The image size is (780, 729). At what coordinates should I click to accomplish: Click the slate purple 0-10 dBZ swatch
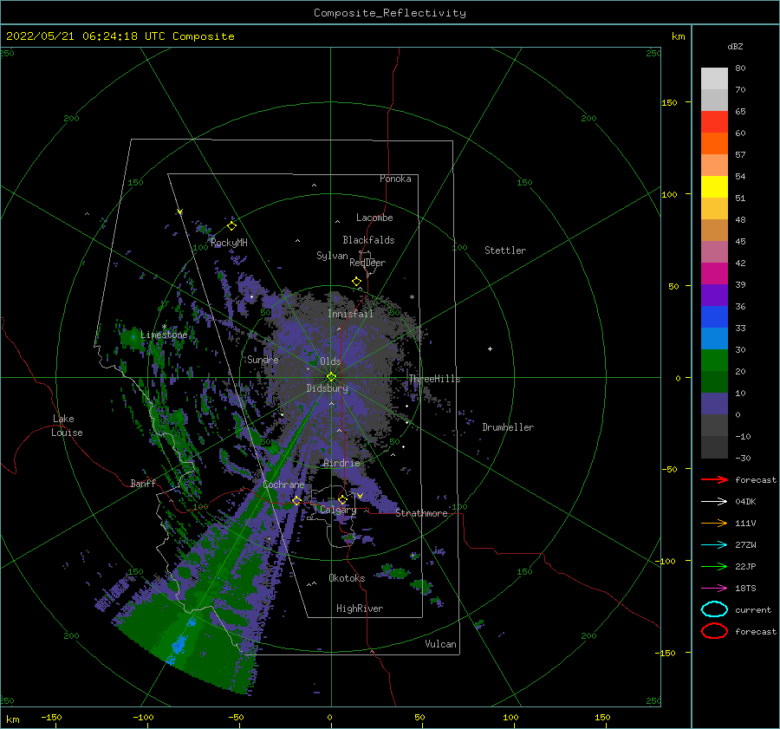(714, 404)
